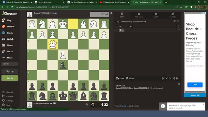208x117 pixels.
Task: Switch to the Project THE GAME OF Shogi tab
Action: [x=17, y=2]
